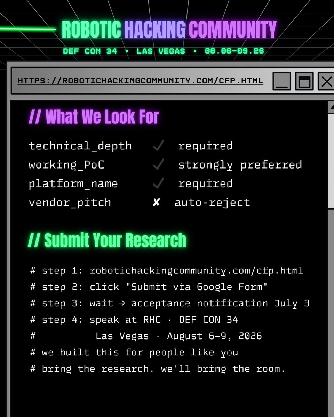The height and width of the screenshot is (417, 334).
Task: Click the 'platform_name' label
Action: pos(73,184)
